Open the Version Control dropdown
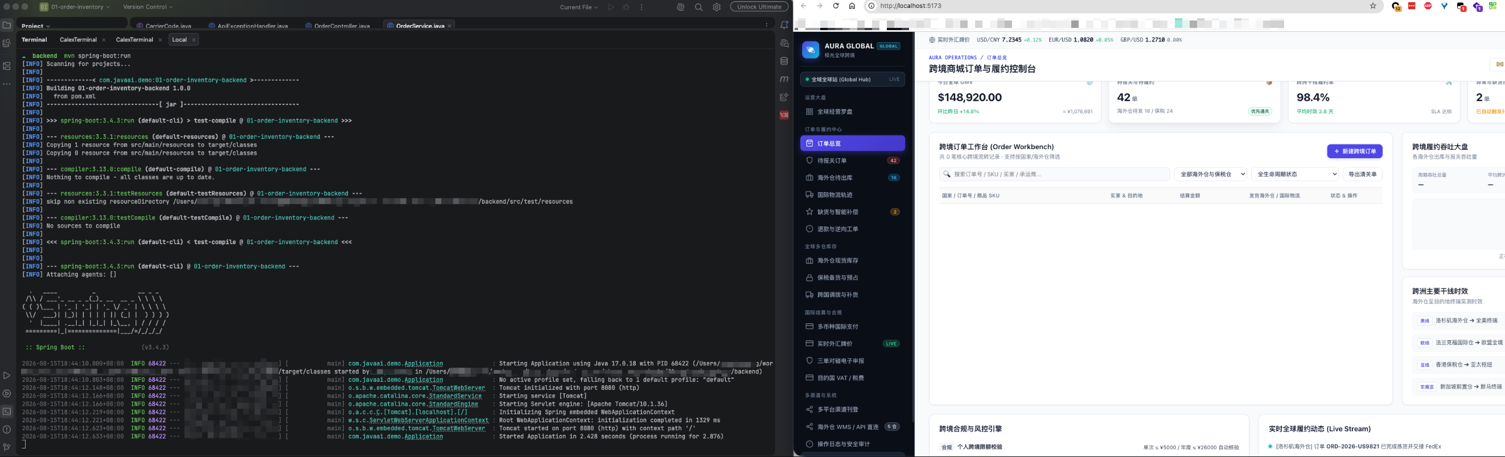Screen dimensions: 1505x457 148,7
